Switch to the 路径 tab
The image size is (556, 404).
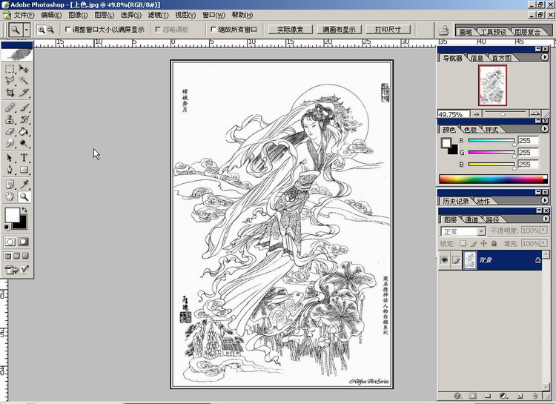(x=492, y=219)
